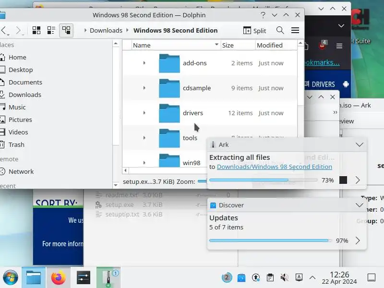Go forward in Dolphin history
The width and height of the screenshot is (384, 288).
[18, 30]
